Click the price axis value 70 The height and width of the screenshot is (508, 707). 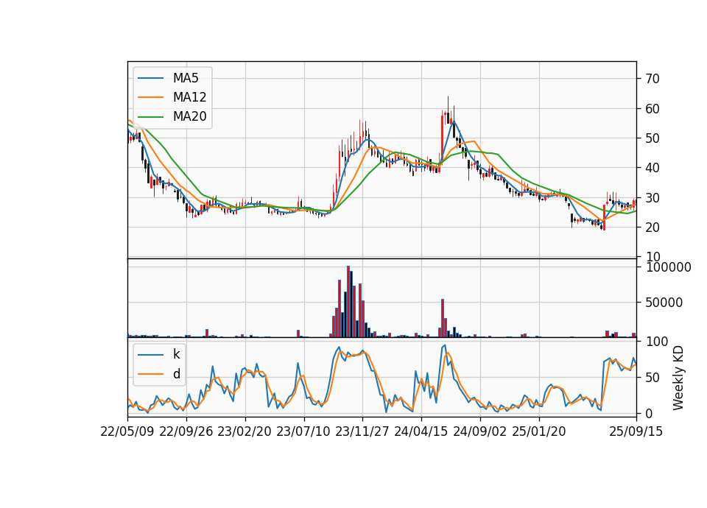(x=653, y=79)
